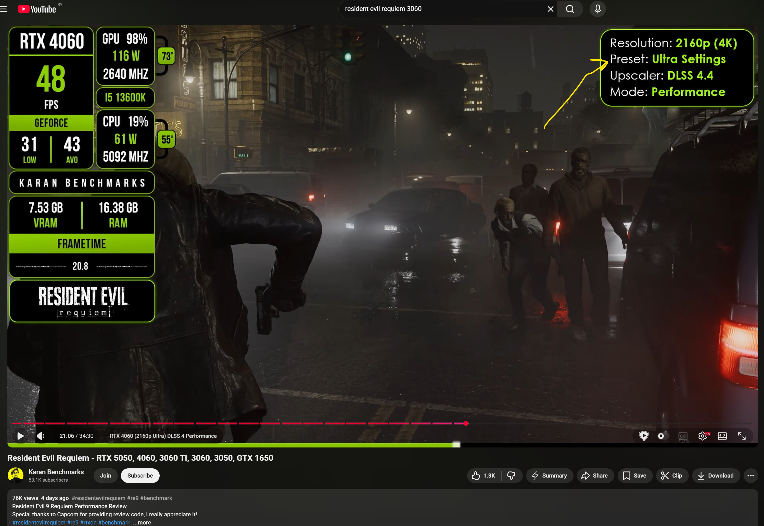Viewport: 764px width, 526px height.
Task: Open chapter title RTX 4060 DLSS
Action: click(x=163, y=436)
